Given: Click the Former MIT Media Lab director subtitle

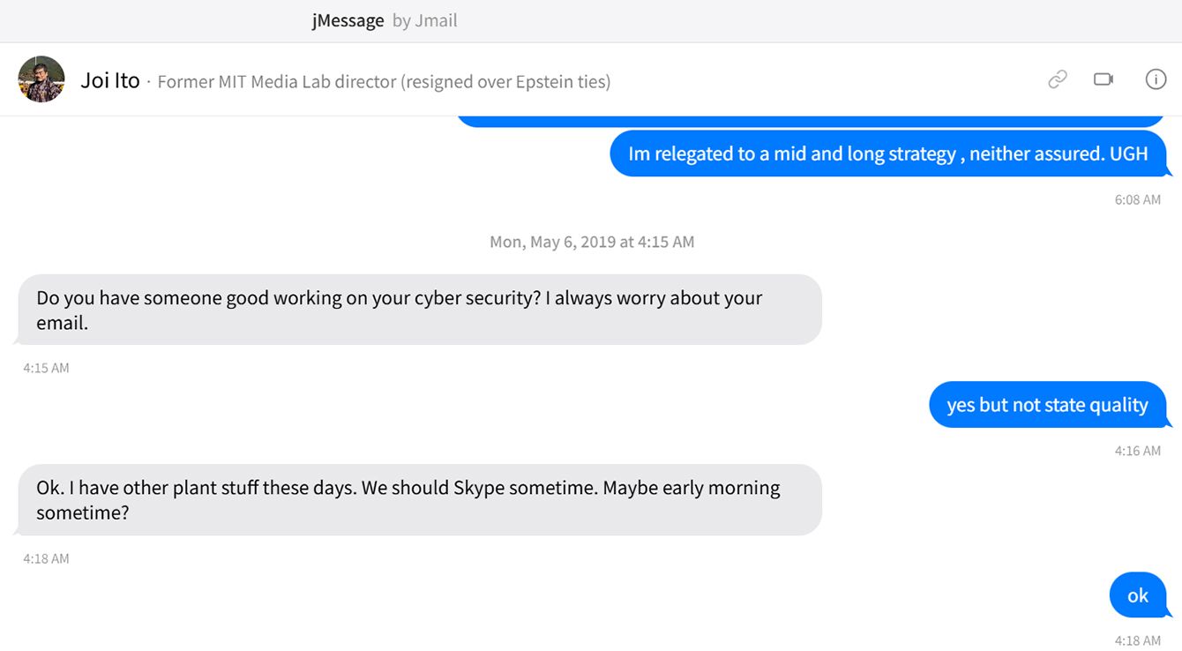Looking at the screenshot, I should point(384,82).
